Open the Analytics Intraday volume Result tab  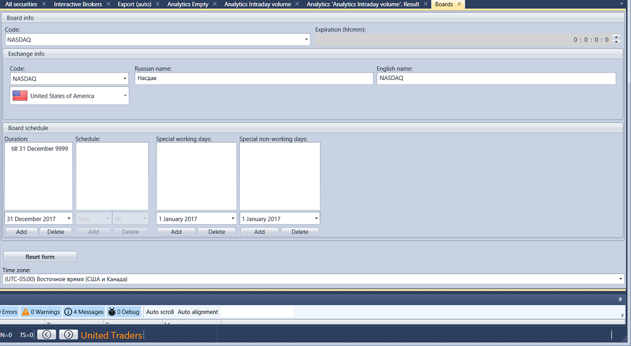[x=363, y=4]
